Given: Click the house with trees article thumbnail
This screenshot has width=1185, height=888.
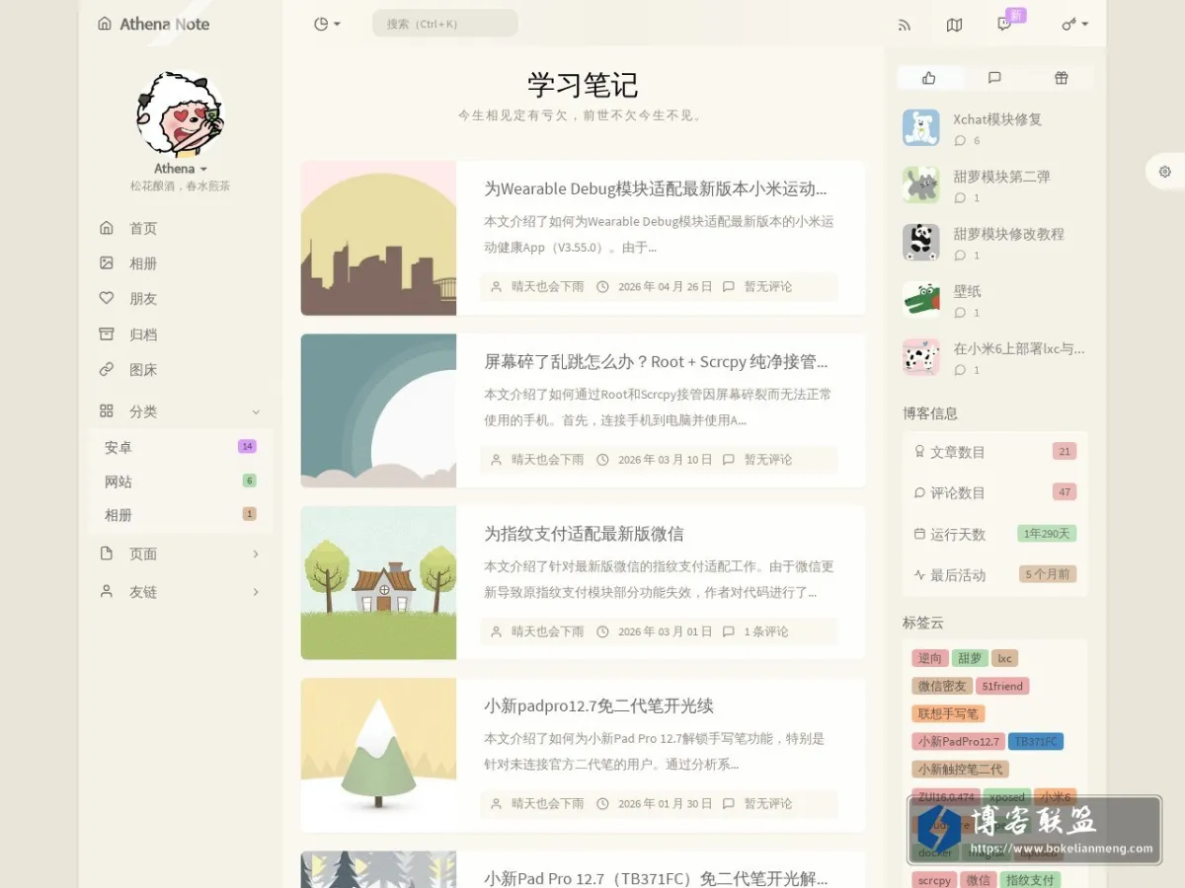Looking at the screenshot, I should pos(378,582).
